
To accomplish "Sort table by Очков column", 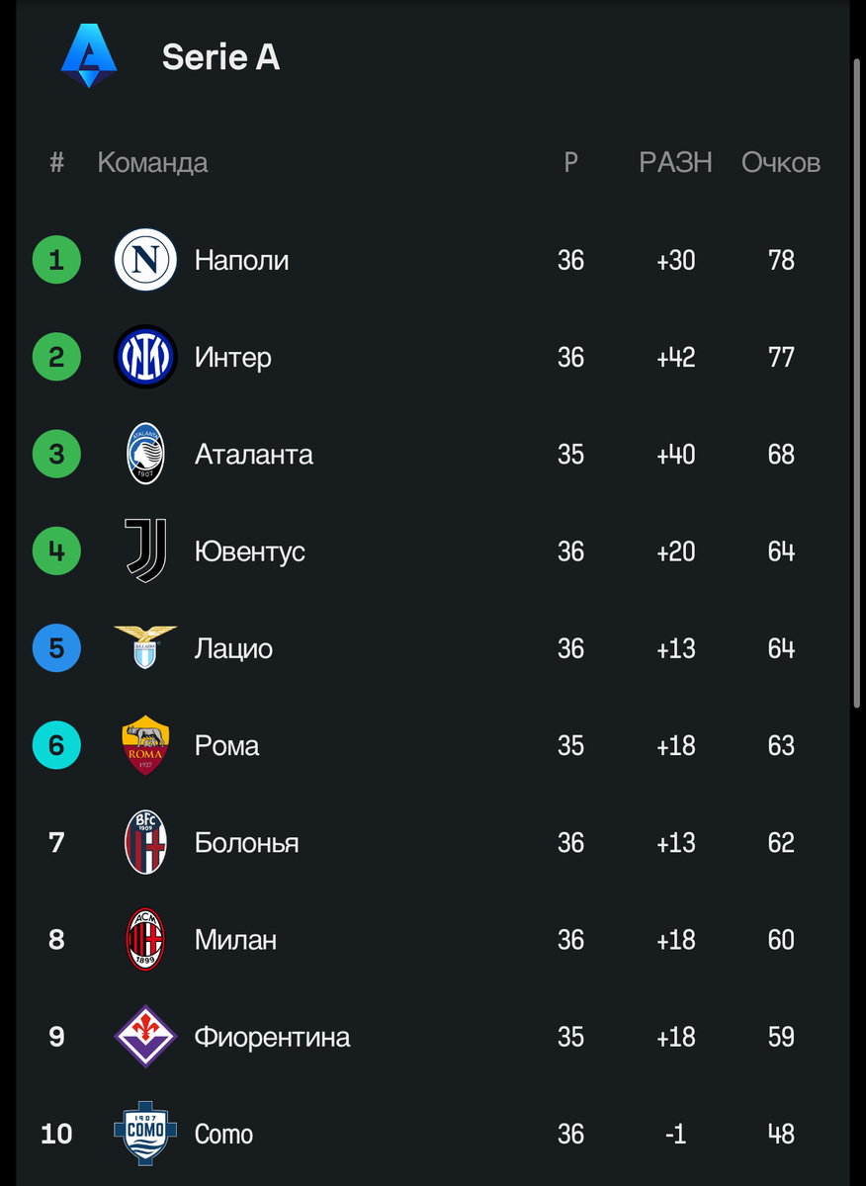I will pyautogui.click(x=780, y=162).
